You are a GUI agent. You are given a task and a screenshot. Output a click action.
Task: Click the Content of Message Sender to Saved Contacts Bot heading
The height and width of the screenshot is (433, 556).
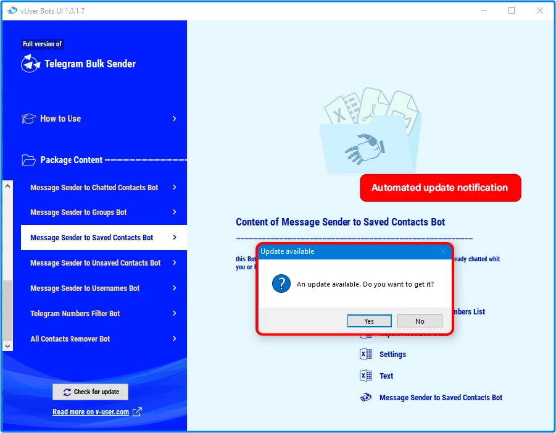point(341,222)
